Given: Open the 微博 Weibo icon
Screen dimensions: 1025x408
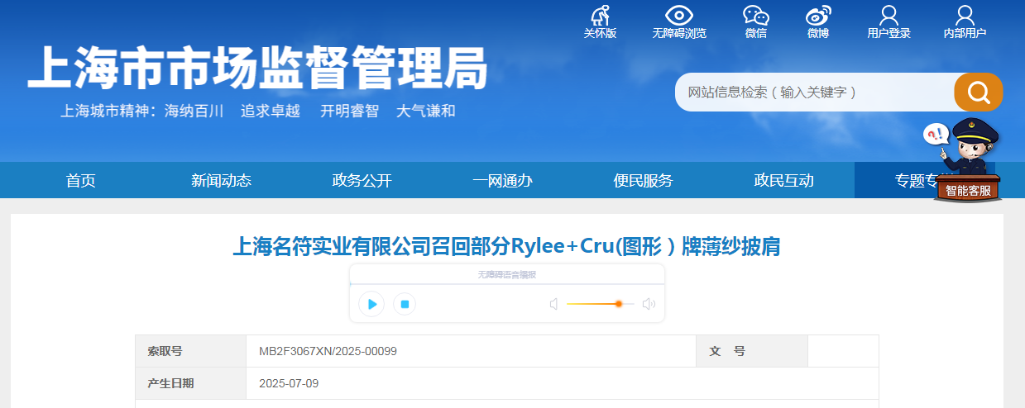Looking at the screenshot, I should point(818,16).
